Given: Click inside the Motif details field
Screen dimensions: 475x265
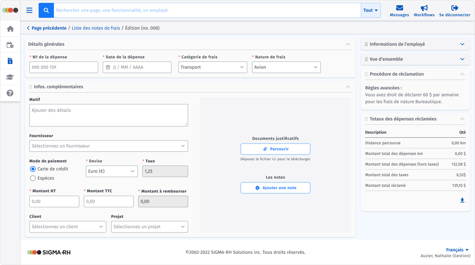Looking at the screenshot, I should (108, 115).
